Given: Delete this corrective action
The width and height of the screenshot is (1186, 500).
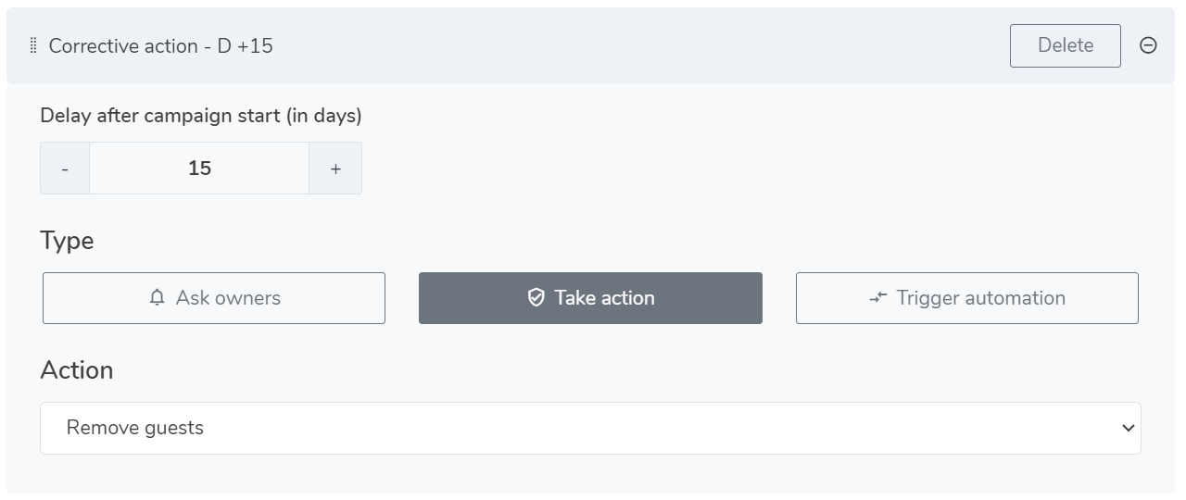Looking at the screenshot, I should [x=1066, y=45].
